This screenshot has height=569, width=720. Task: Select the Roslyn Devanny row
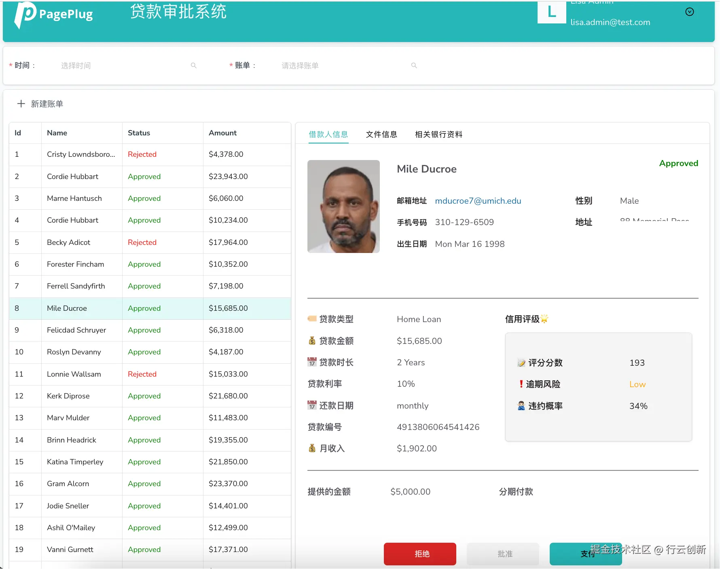150,352
